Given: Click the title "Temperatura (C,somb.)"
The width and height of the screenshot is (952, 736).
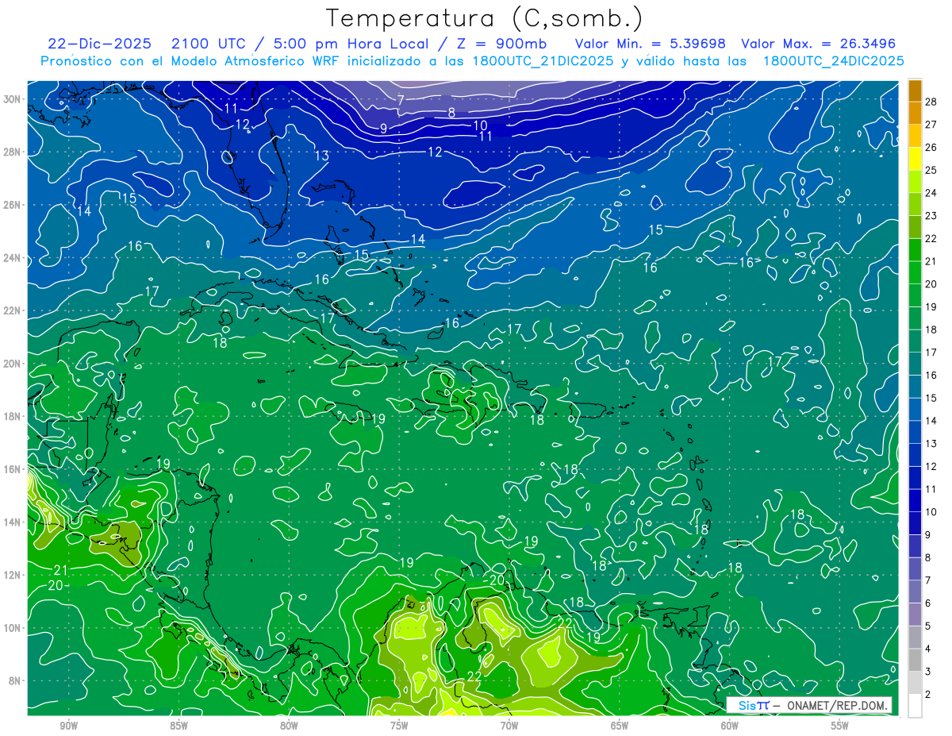Looking at the screenshot, I should pyautogui.click(x=484, y=17).
